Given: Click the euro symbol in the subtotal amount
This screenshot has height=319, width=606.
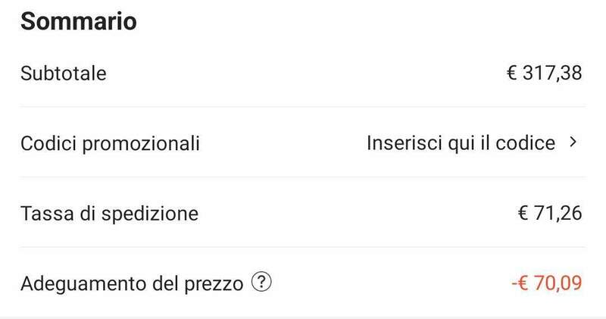Looking at the screenshot, I should point(512,73).
